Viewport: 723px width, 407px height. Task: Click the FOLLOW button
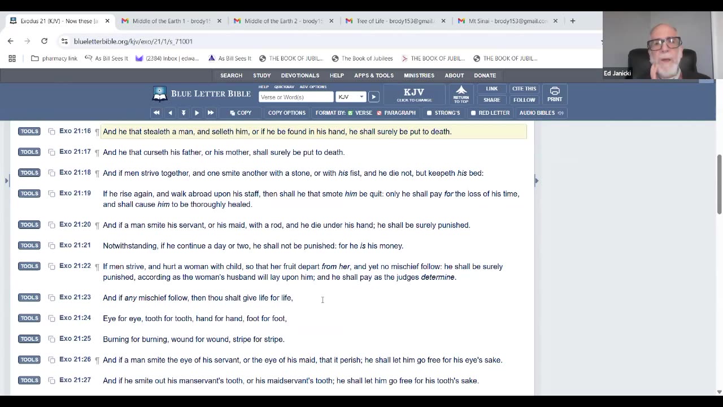click(x=524, y=100)
